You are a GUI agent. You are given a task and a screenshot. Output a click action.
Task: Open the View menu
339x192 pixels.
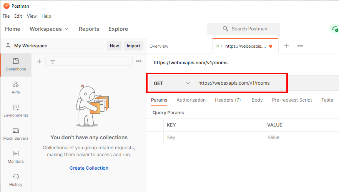tap(32, 16)
